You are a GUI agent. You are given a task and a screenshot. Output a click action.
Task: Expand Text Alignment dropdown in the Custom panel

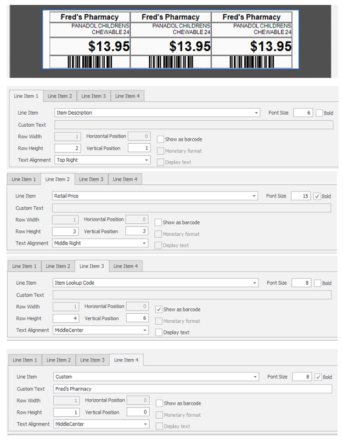click(102, 424)
